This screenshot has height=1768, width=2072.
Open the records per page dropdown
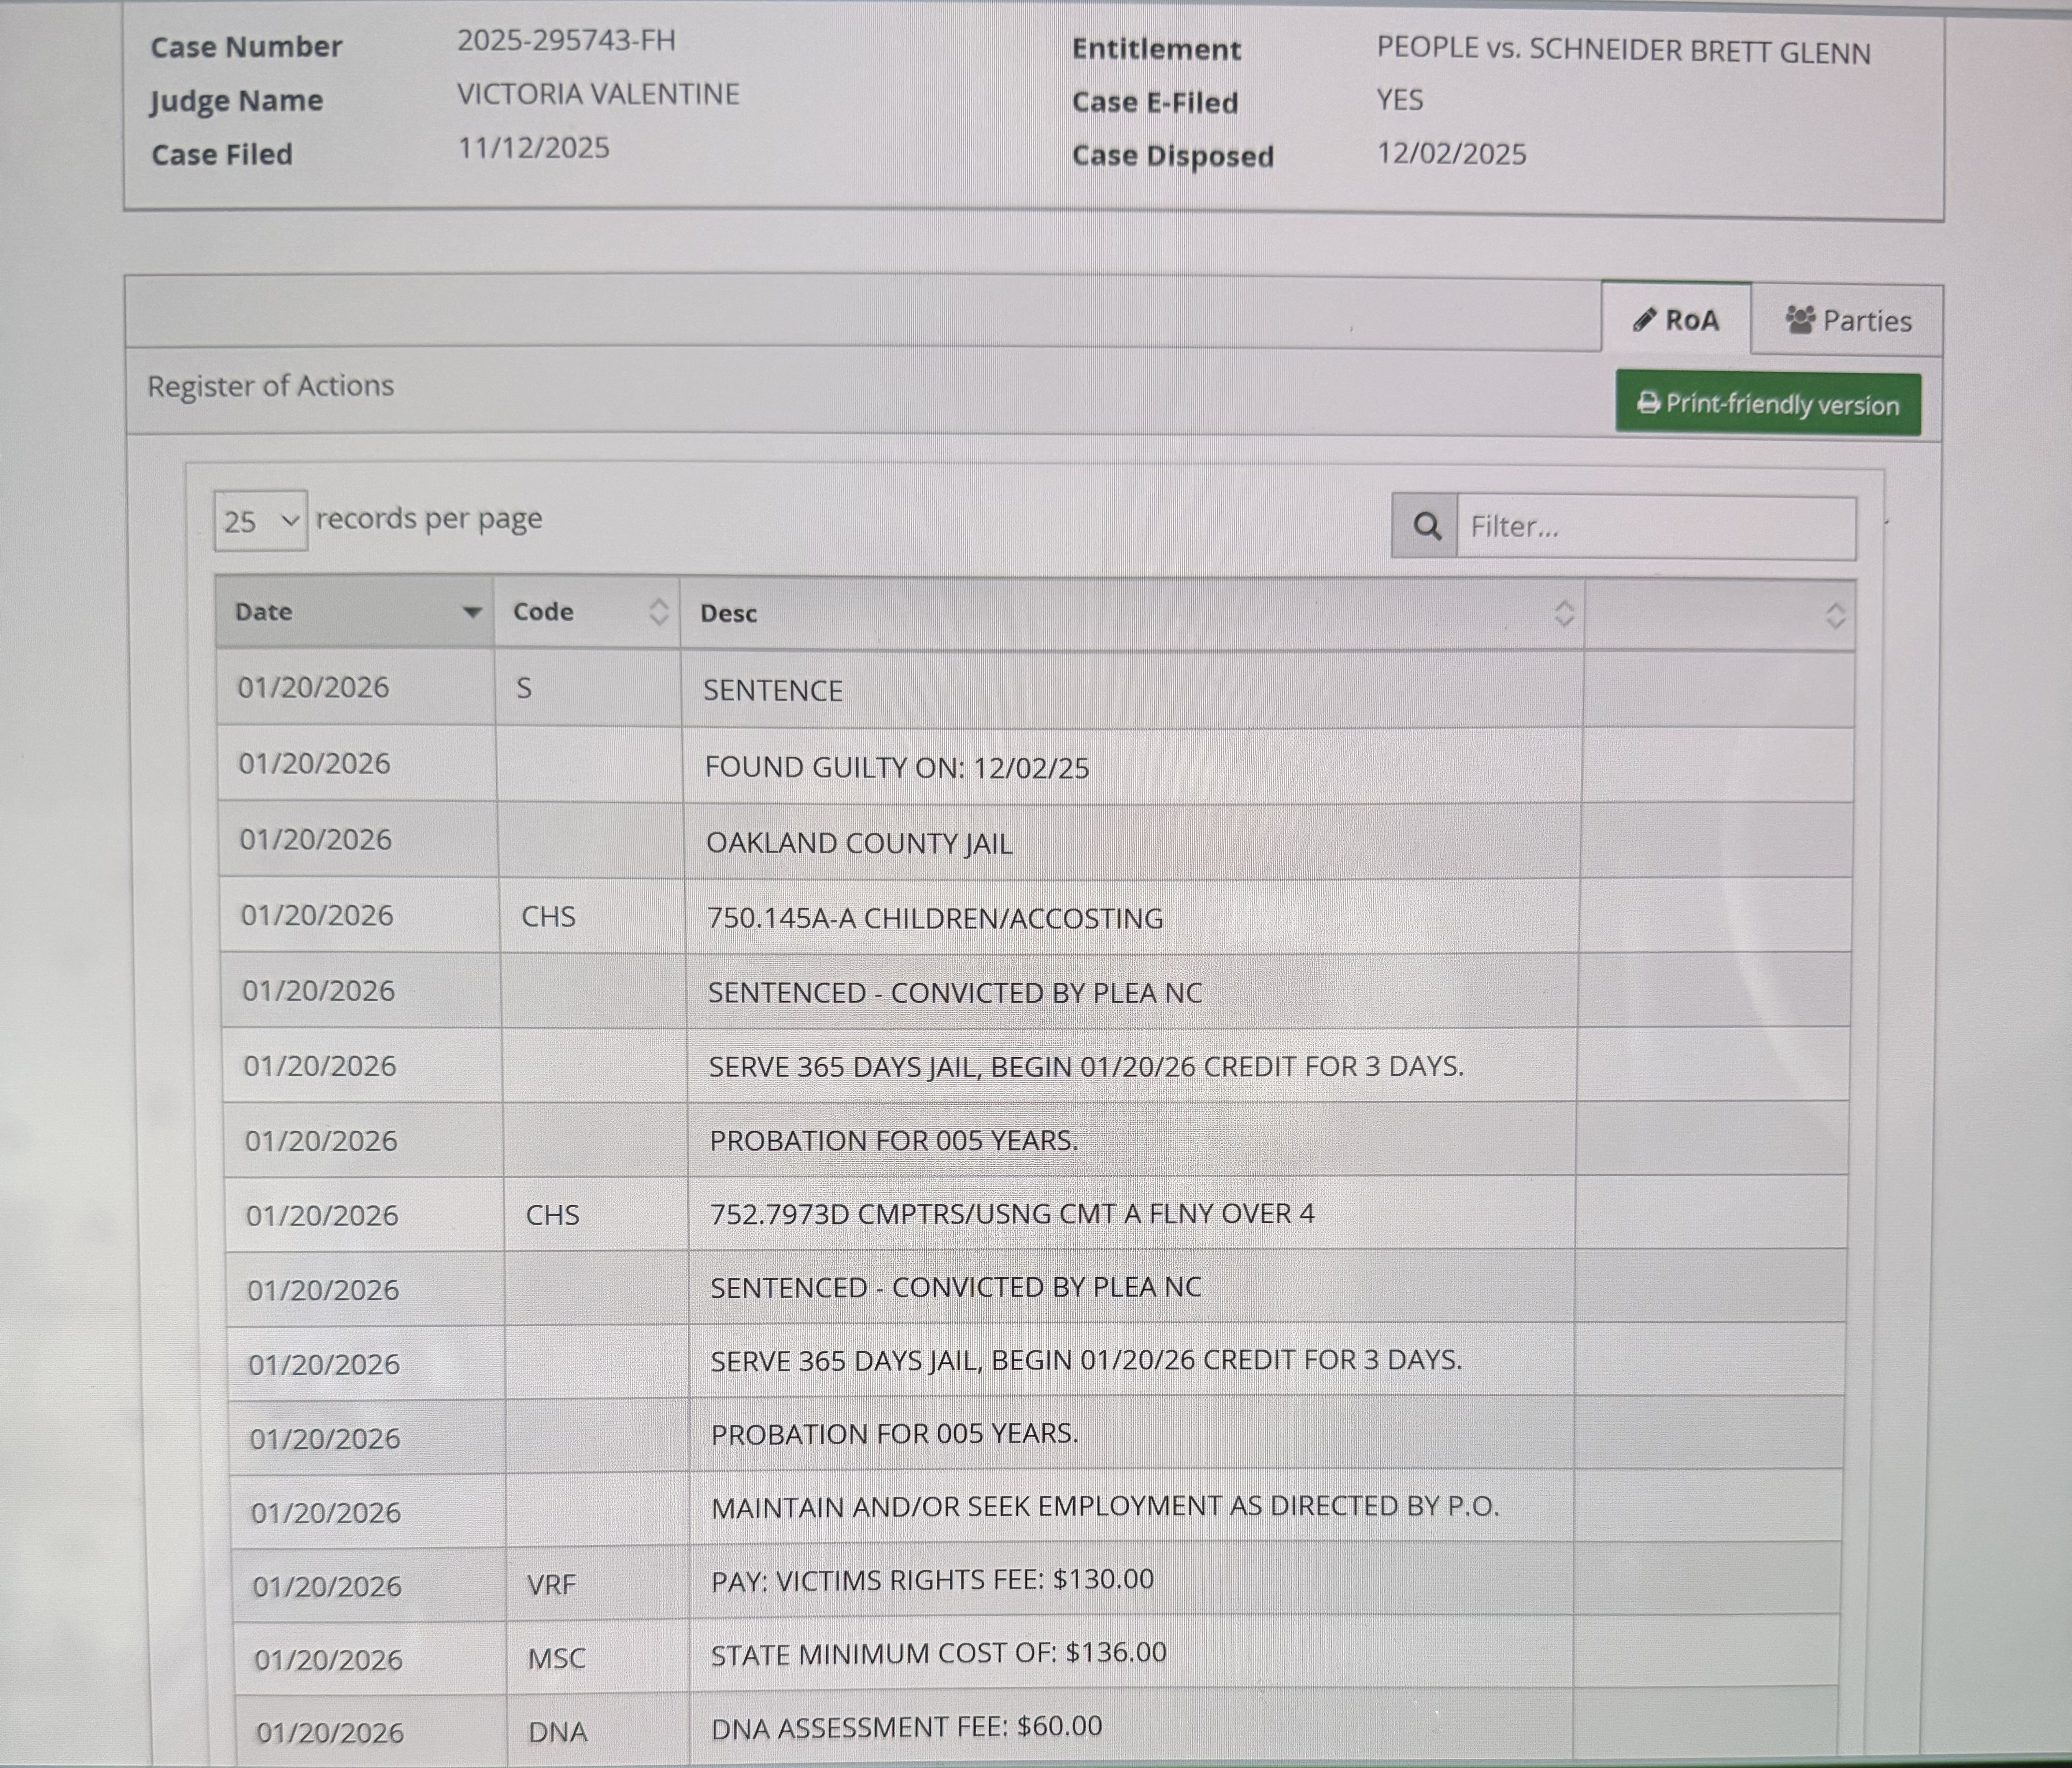point(260,521)
